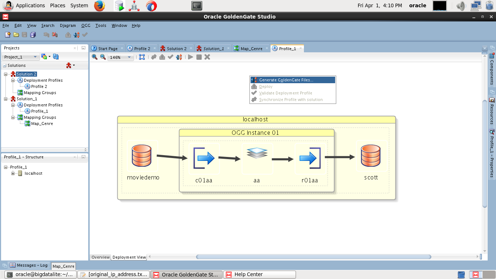496x279 pixels.
Task: Open the Tools menu
Action: click(101, 25)
